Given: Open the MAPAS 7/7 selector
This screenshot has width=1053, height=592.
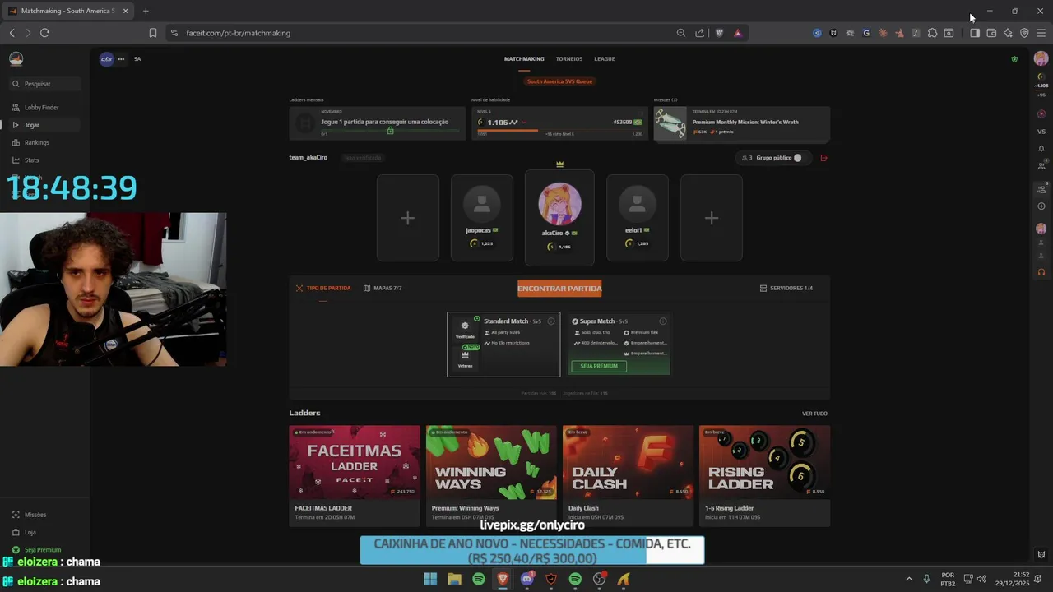Looking at the screenshot, I should click(383, 289).
